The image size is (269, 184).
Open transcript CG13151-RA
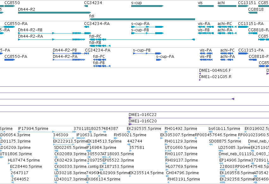click(x=251, y=23)
